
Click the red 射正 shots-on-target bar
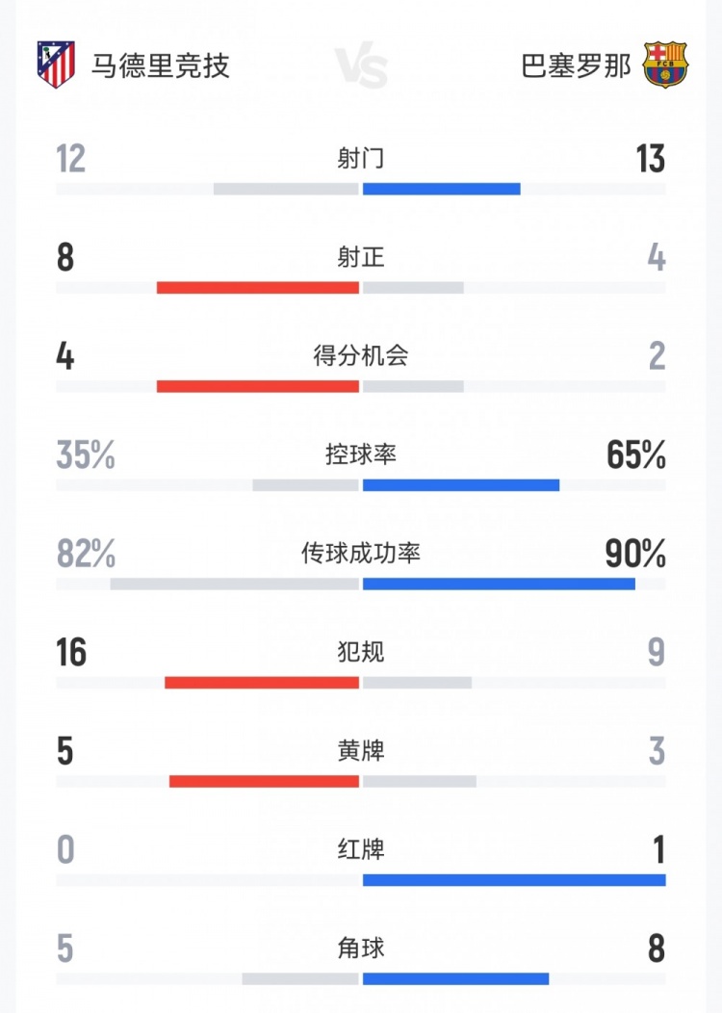[258, 287]
